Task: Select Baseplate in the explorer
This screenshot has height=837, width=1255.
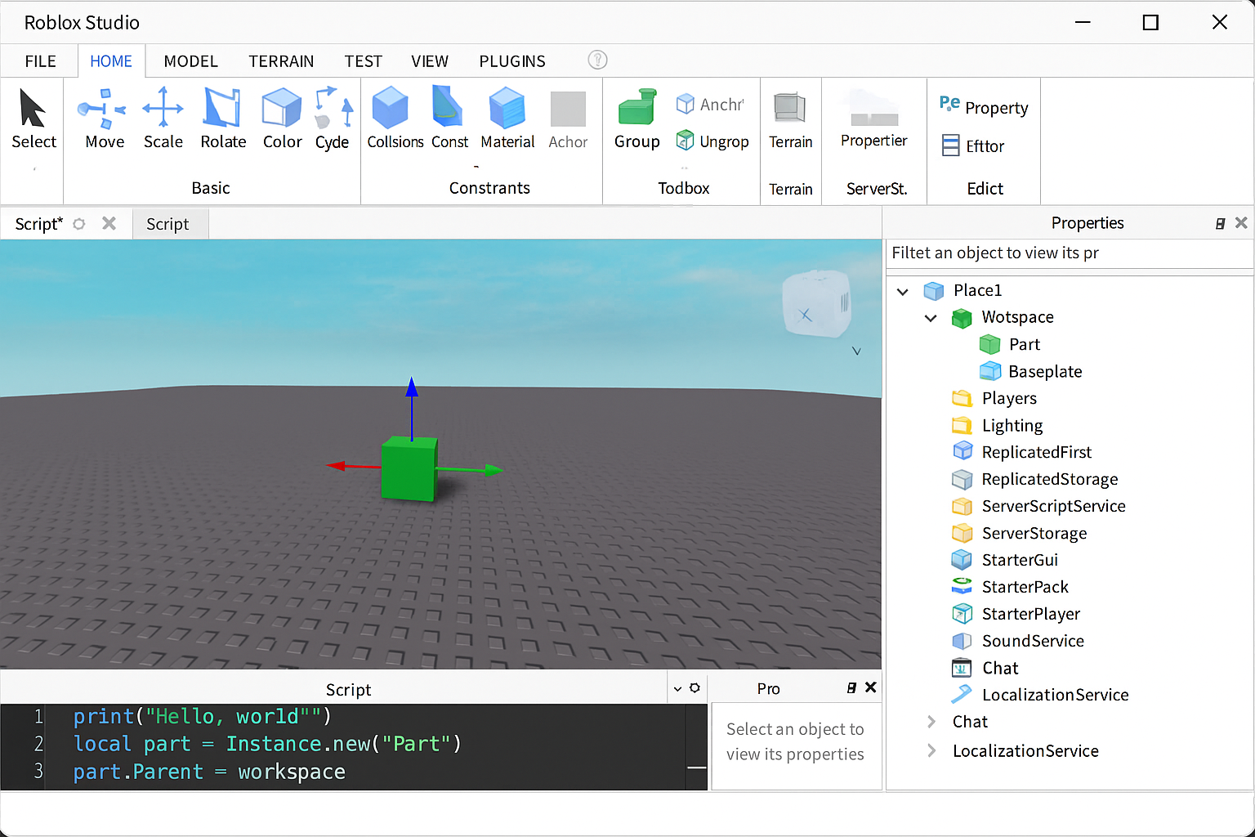Action: [x=1031, y=371]
